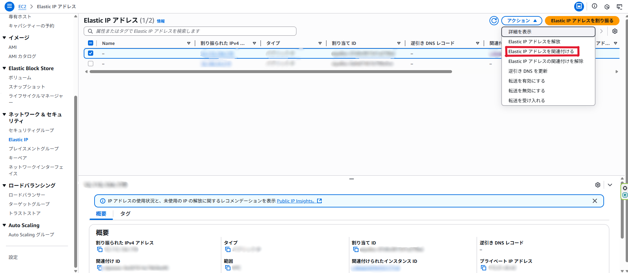This screenshot has width=628, height=273.
Task: Open キーペア in sidebar
Action: [18, 158]
